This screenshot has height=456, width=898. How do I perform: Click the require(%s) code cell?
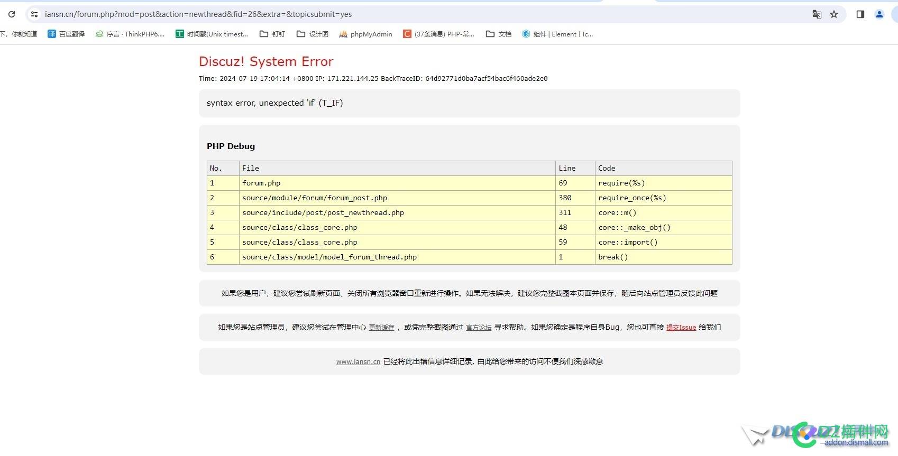point(664,183)
